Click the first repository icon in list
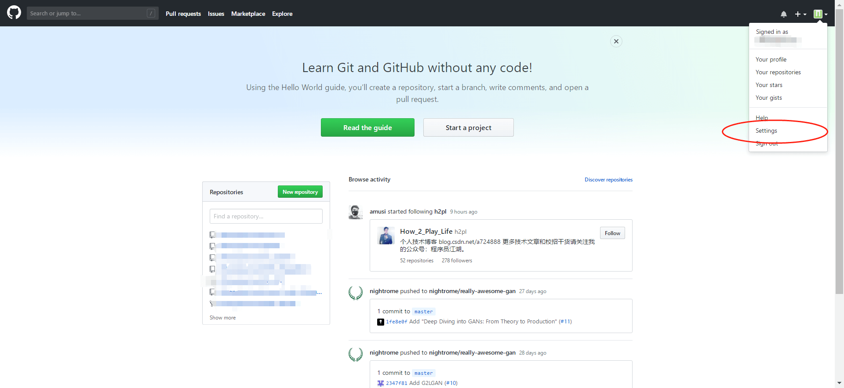 tap(213, 235)
